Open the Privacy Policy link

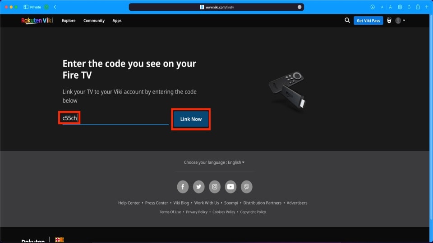coord(197,212)
